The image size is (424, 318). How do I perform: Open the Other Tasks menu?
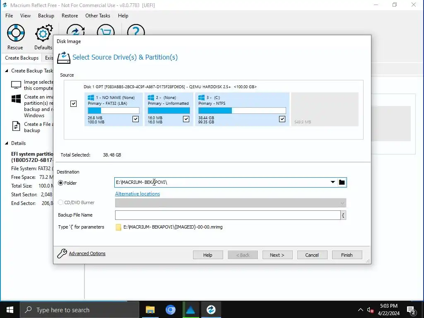98,16
